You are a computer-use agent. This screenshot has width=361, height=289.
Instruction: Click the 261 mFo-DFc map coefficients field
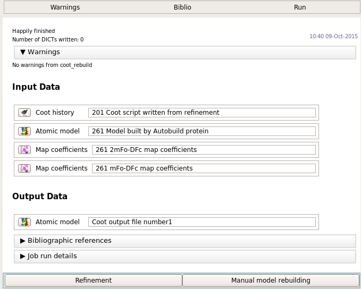coord(204,168)
